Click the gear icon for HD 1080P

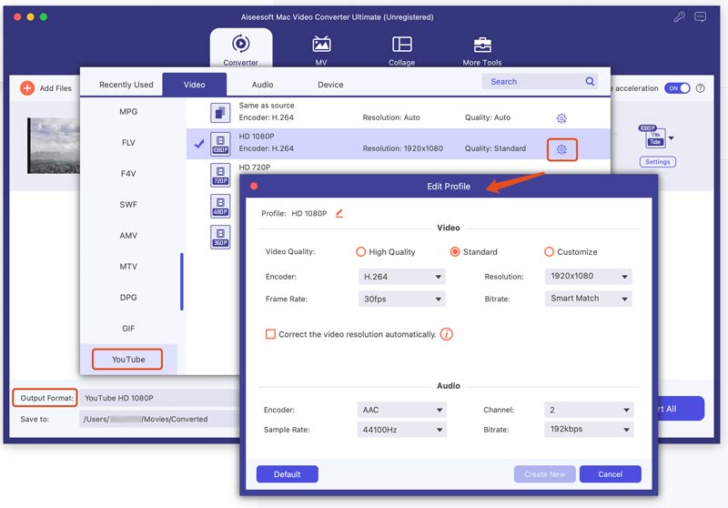(x=561, y=149)
